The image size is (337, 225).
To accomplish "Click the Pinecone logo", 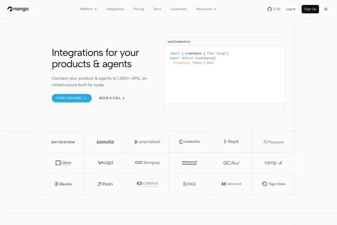I will pos(273,142).
